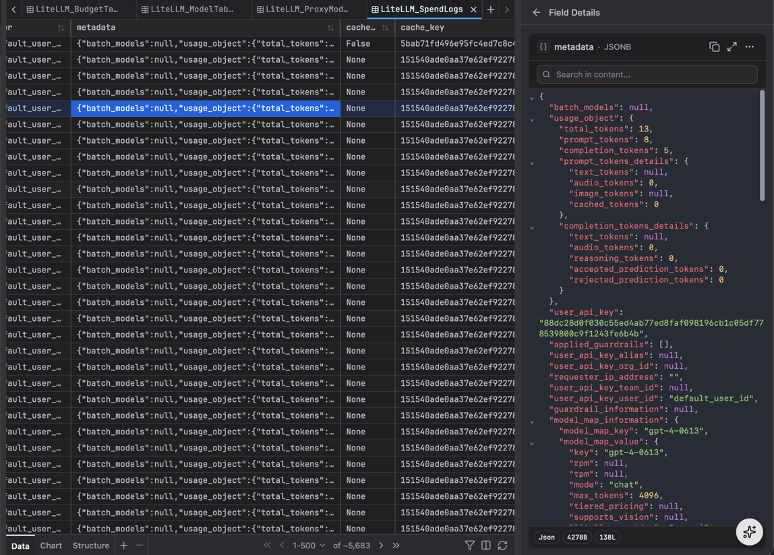
Task: Open a new tab with plus button
Action: pos(491,9)
